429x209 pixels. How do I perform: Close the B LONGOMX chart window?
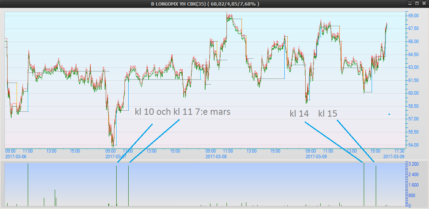click(423, 3)
